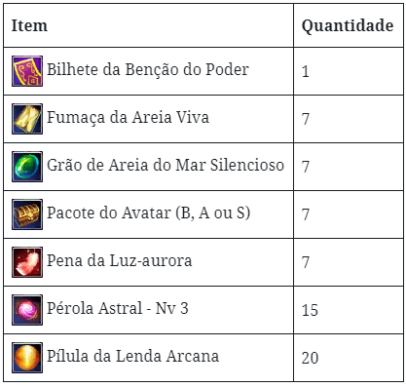Image resolution: width=406 pixels, height=387 pixels.
Task: Click the Quantidade column header
Action: [348, 26]
